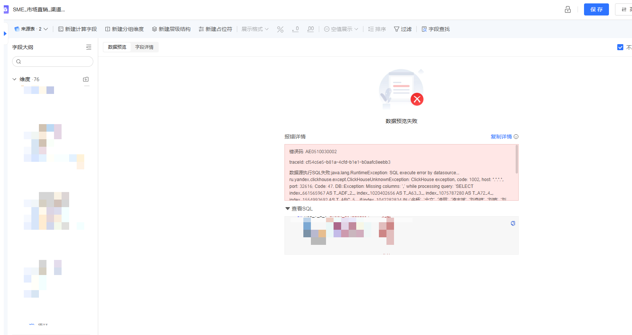632x335 pixels.
Task: Copy the SQL using the copy icon
Action: coord(513,223)
